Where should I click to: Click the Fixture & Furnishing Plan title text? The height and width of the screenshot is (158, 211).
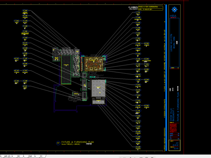click(77, 142)
